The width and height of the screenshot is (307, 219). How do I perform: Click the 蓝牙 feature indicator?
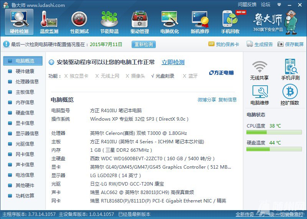pyautogui.click(x=190, y=76)
